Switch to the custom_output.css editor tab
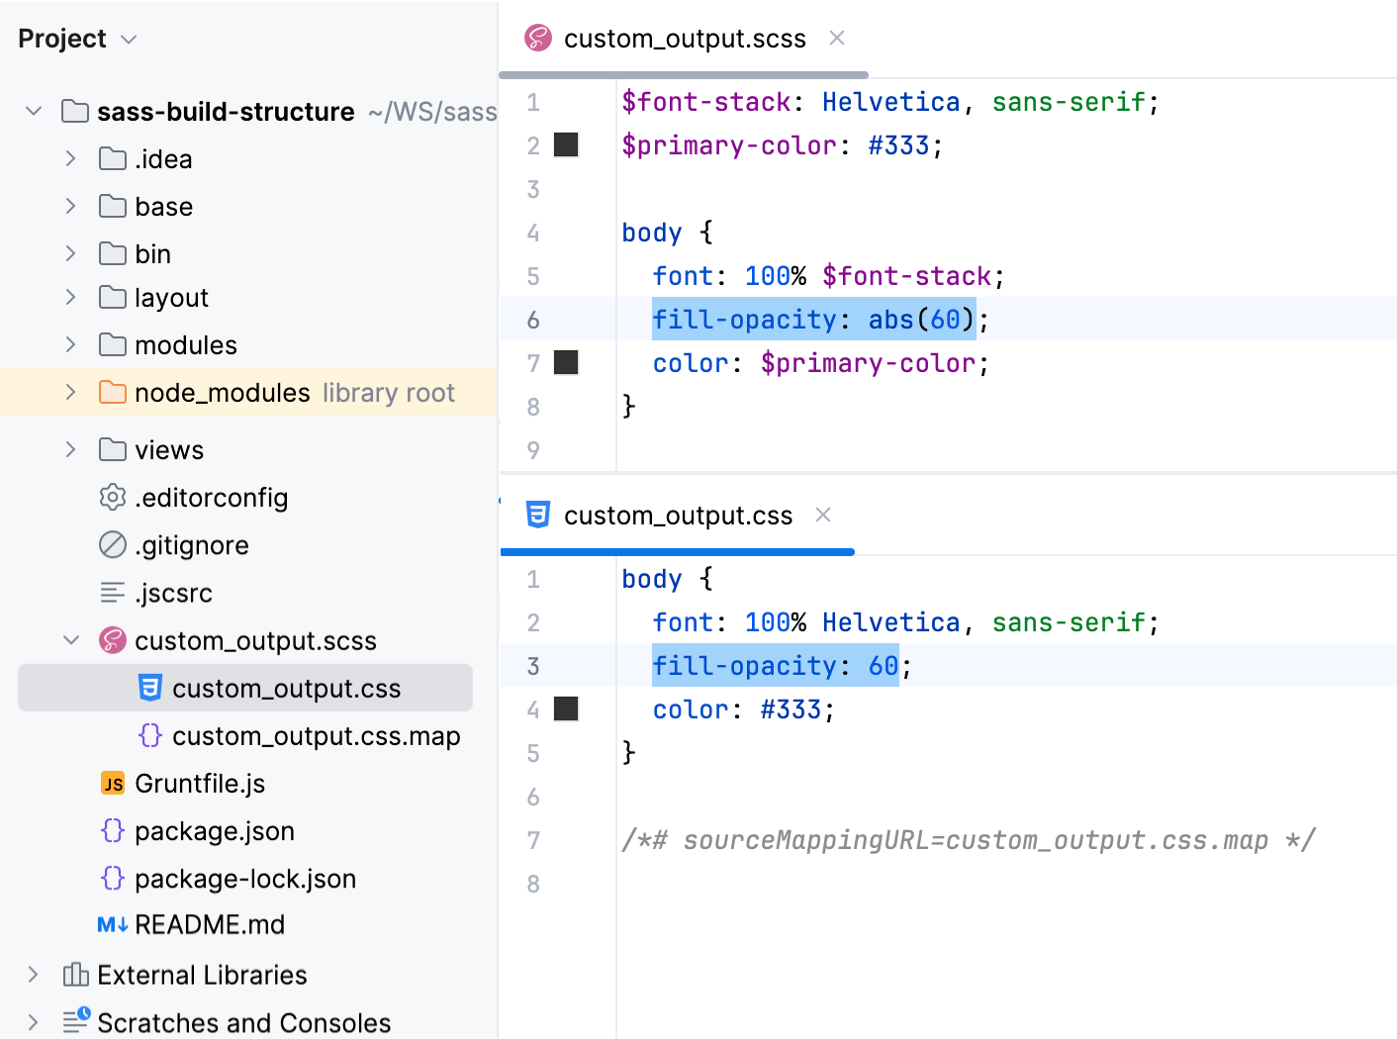This screenshot has width=1397, height=1039. tap(678, 515)
